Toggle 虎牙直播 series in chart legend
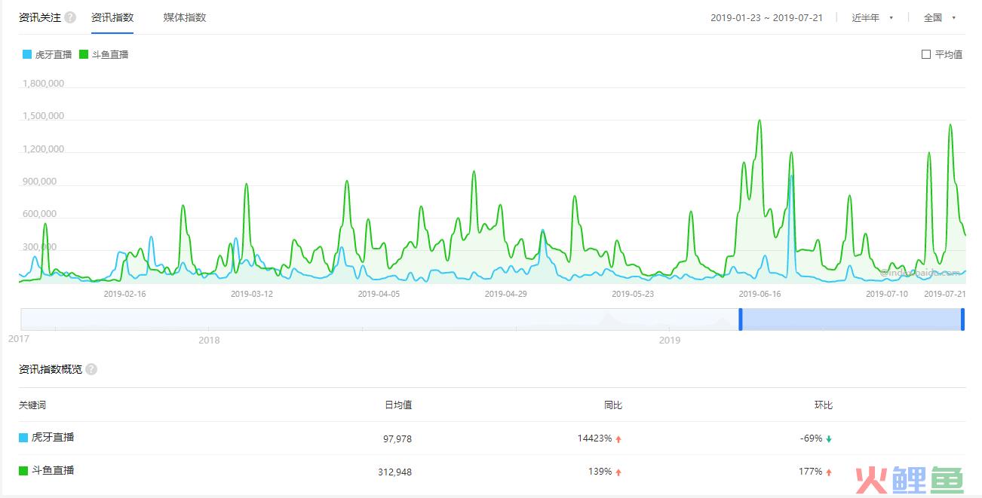Screen dimensions: 982x498 [x=48, y=54]
